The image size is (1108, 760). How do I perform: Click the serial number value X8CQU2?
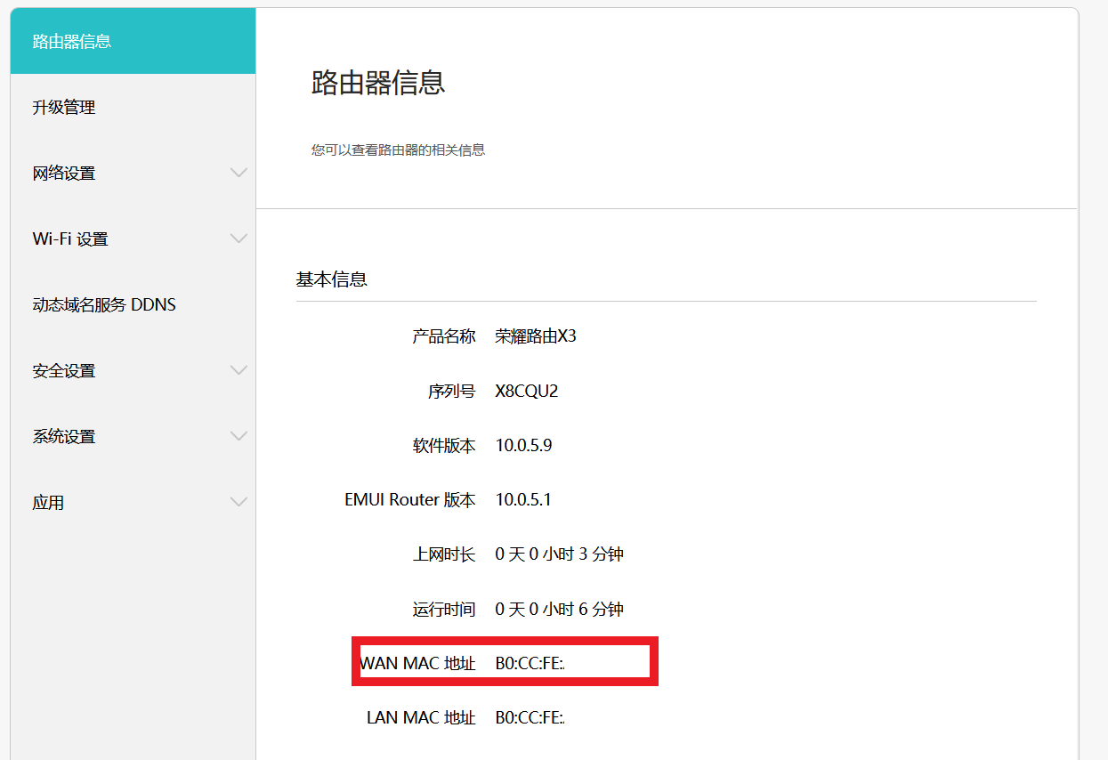[x=527, y=392]
